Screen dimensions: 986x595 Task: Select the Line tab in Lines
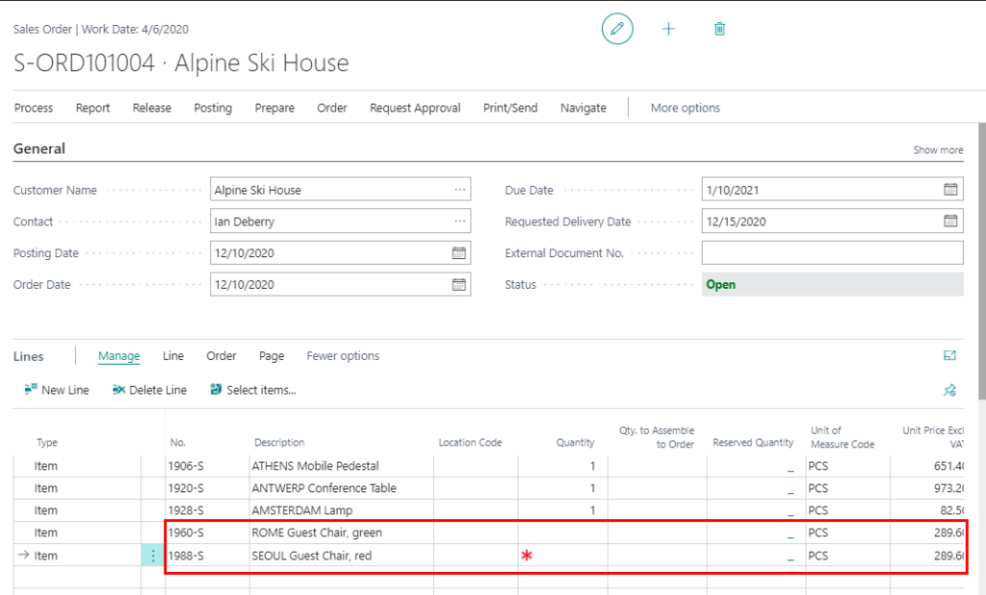(x=173, y=356)
